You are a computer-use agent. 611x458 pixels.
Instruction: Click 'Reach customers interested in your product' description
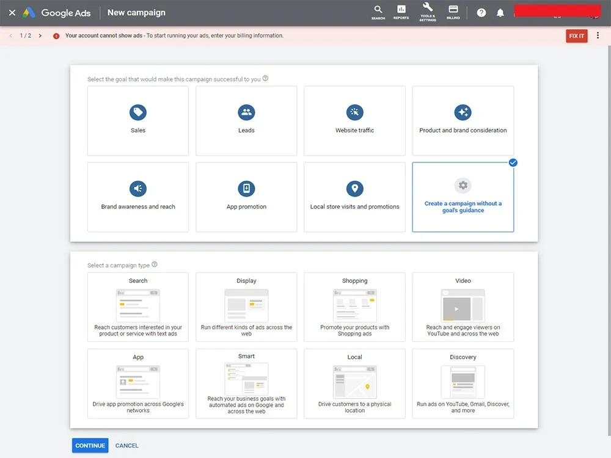(138, 330)
